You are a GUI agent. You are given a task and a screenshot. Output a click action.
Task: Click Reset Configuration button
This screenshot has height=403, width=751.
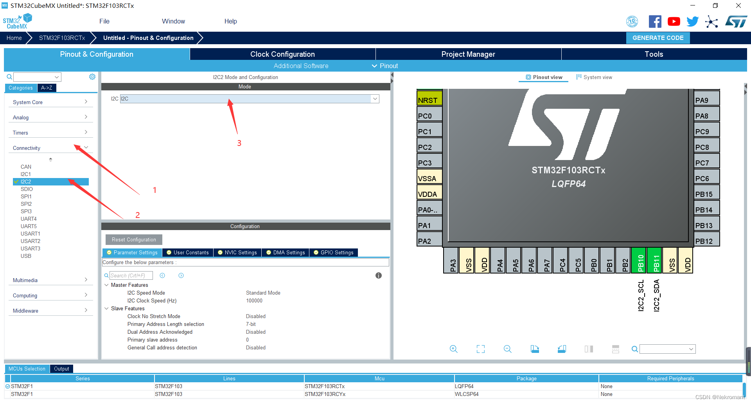(134, 239)
